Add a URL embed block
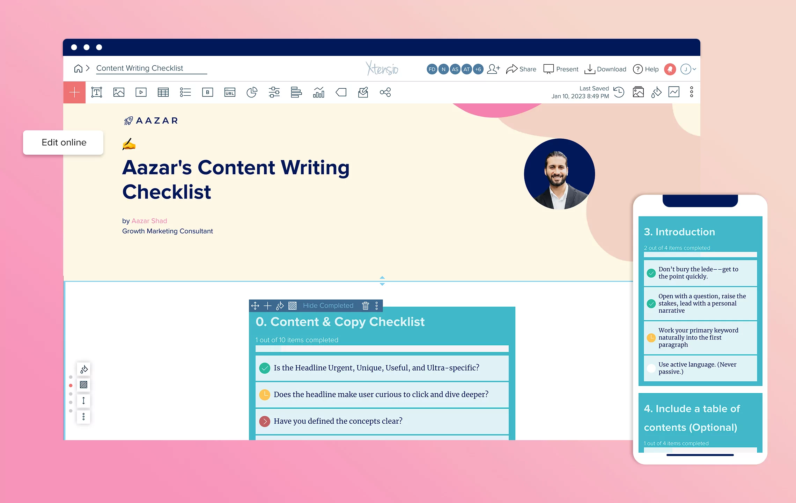This screenshot has height=503, width=796. tap(230, 92)
